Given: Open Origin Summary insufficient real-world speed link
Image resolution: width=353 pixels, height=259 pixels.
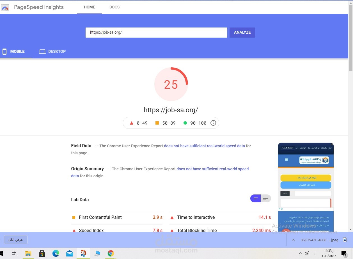Looking at the screenshot, I should 160,172.
